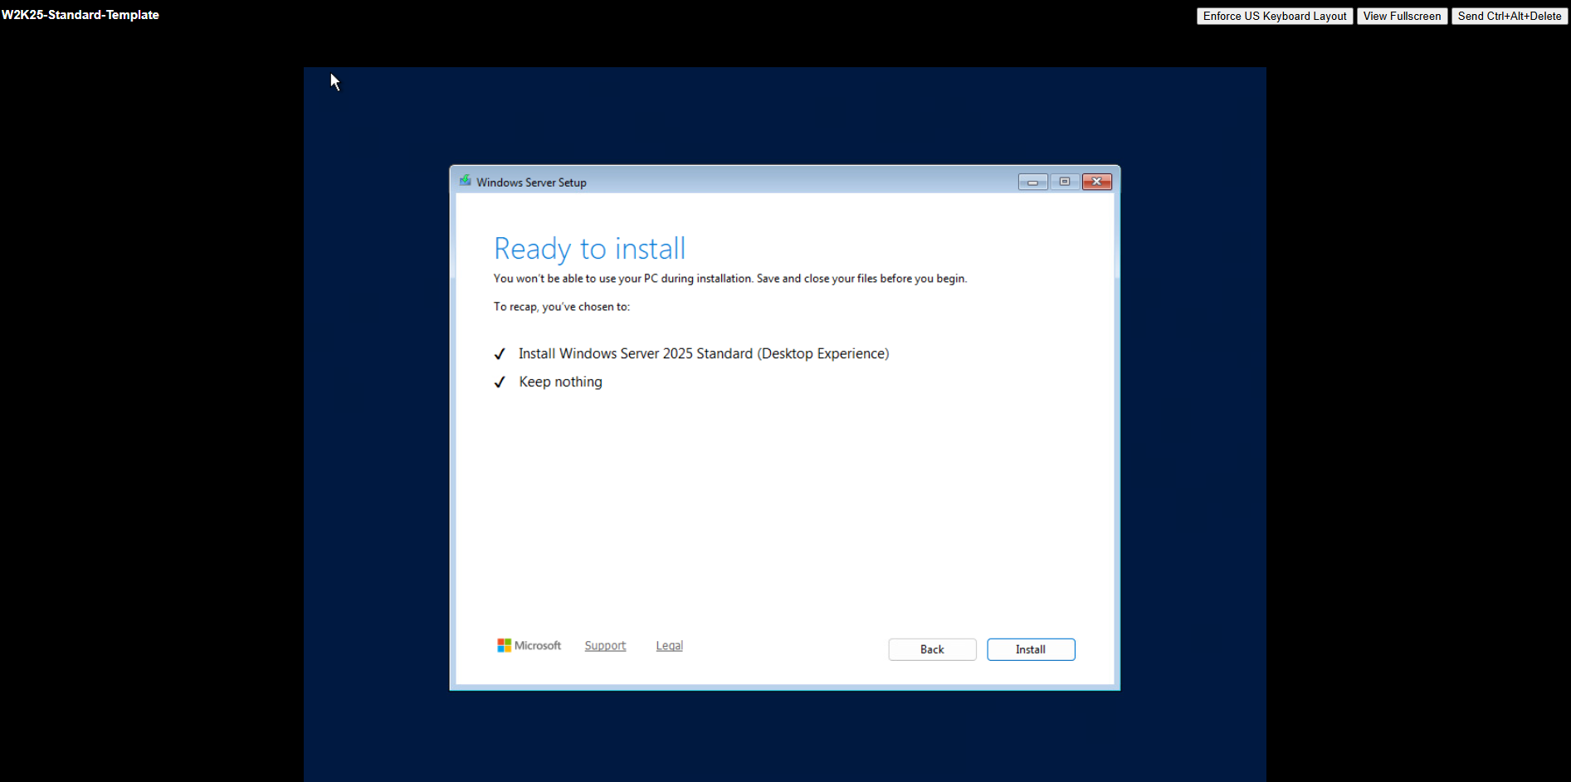Viewport: 1571px width, 782px height.
Task: Minimize the Windows Server Setup window
Action: (x=1032, y=182)
